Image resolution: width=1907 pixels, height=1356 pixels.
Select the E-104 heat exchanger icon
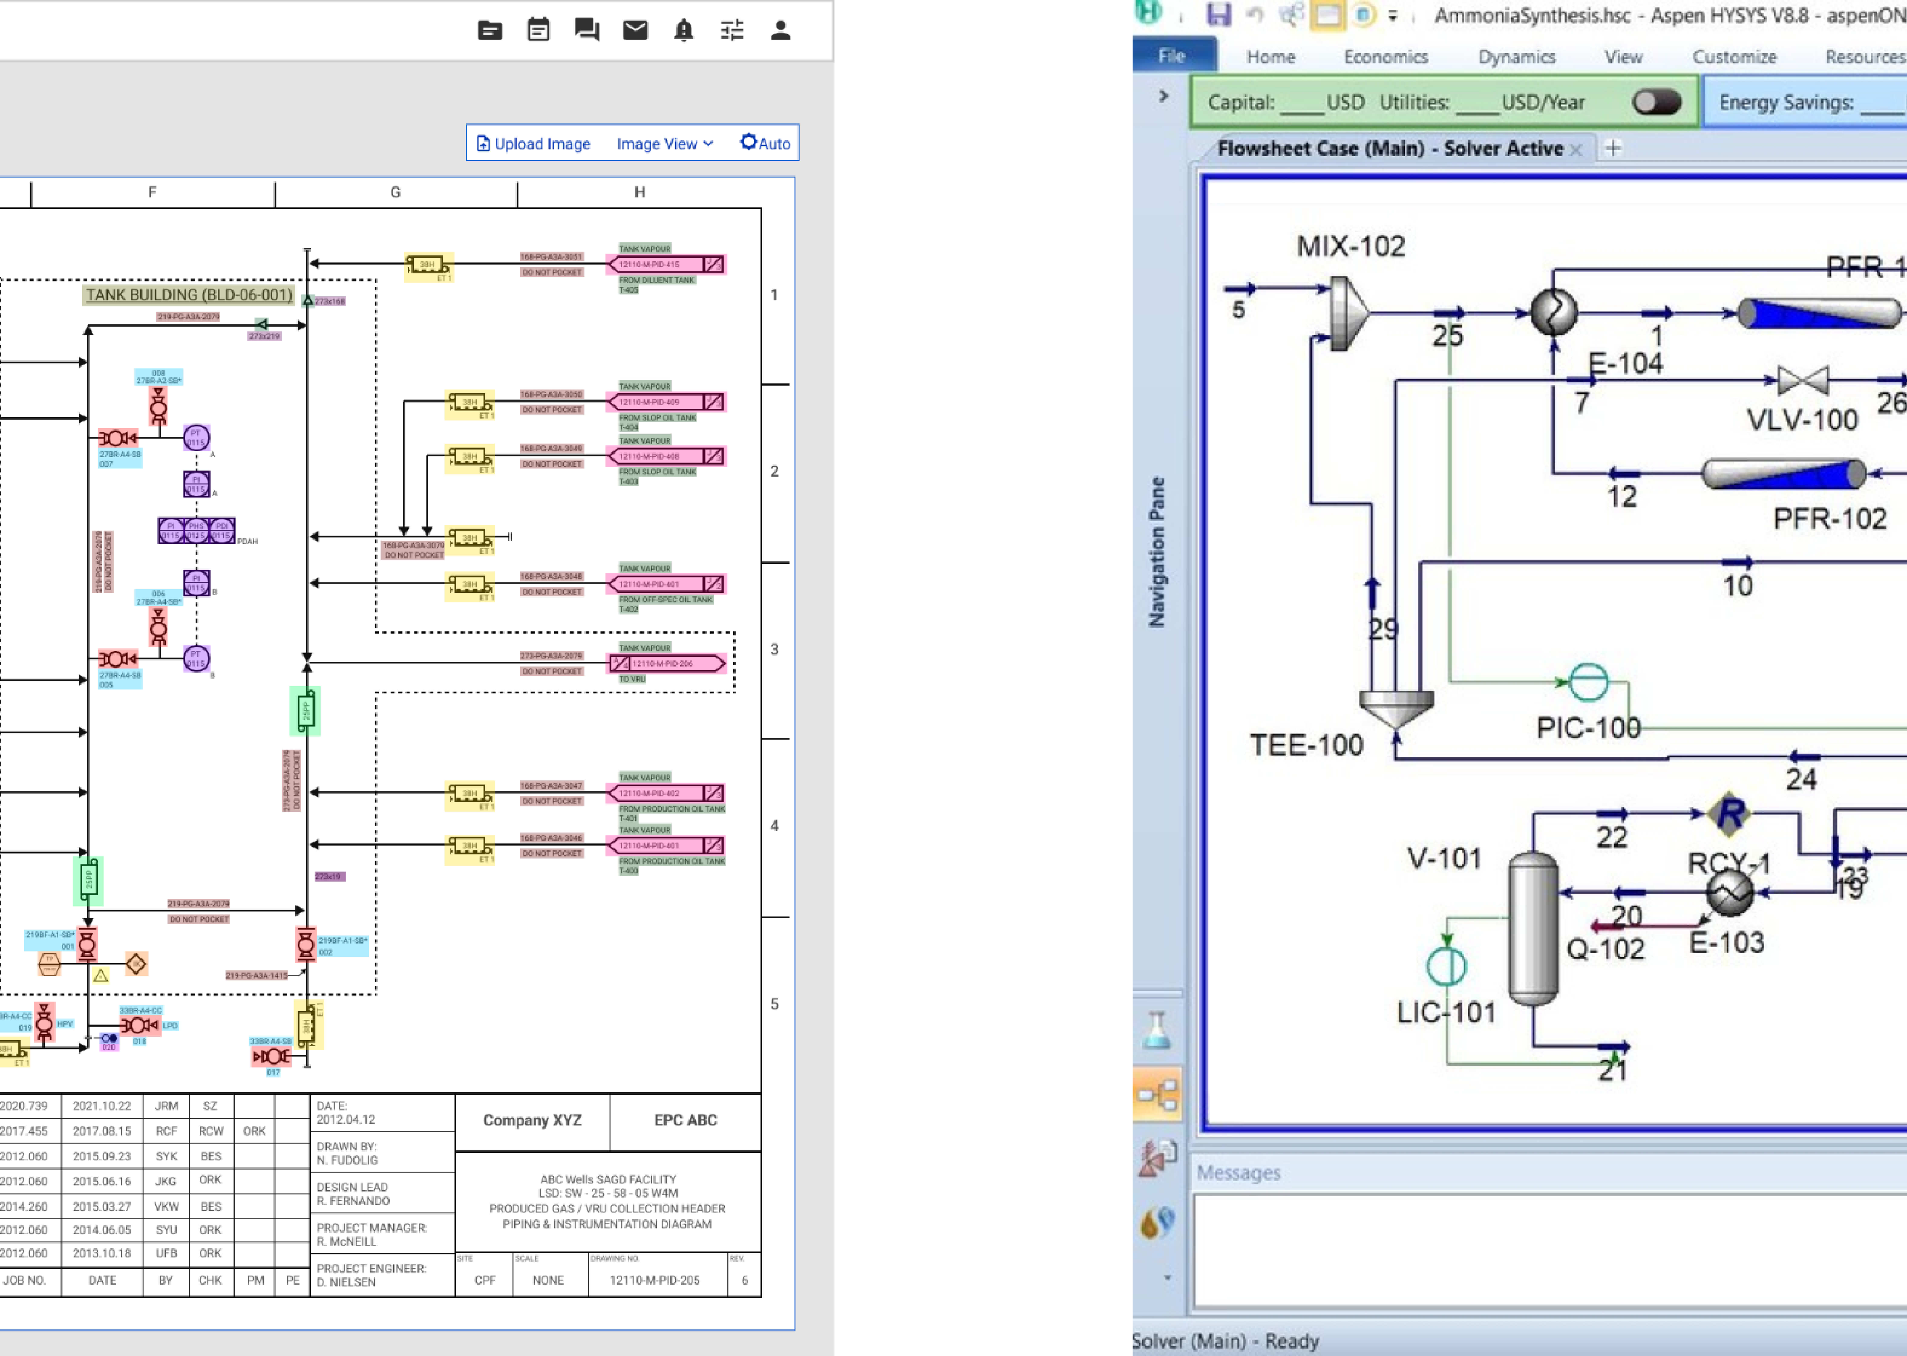pos(1554,312)
